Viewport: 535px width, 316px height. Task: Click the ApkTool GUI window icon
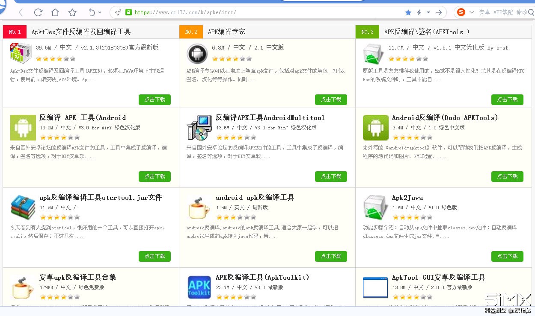[376, 287]
